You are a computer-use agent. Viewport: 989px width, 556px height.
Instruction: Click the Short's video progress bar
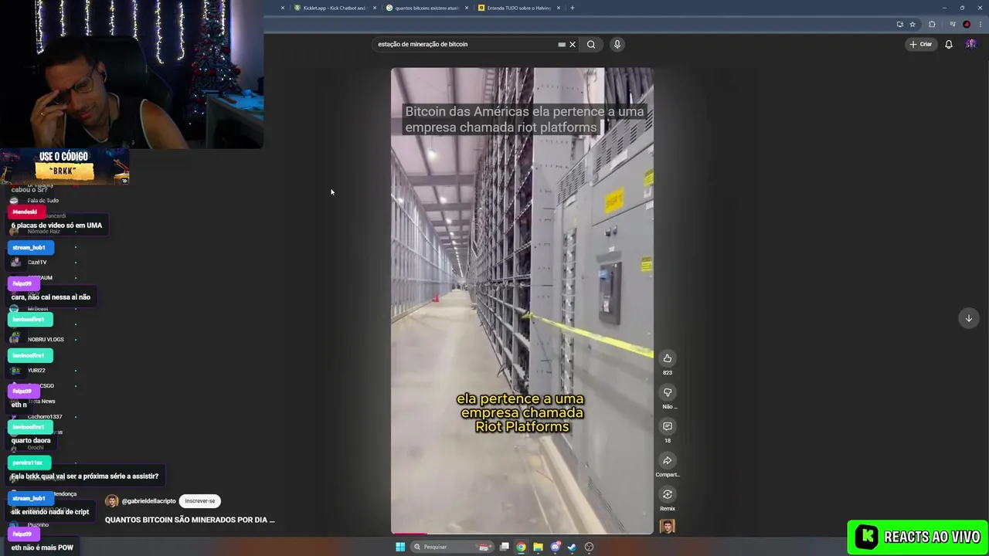(522, 533)
